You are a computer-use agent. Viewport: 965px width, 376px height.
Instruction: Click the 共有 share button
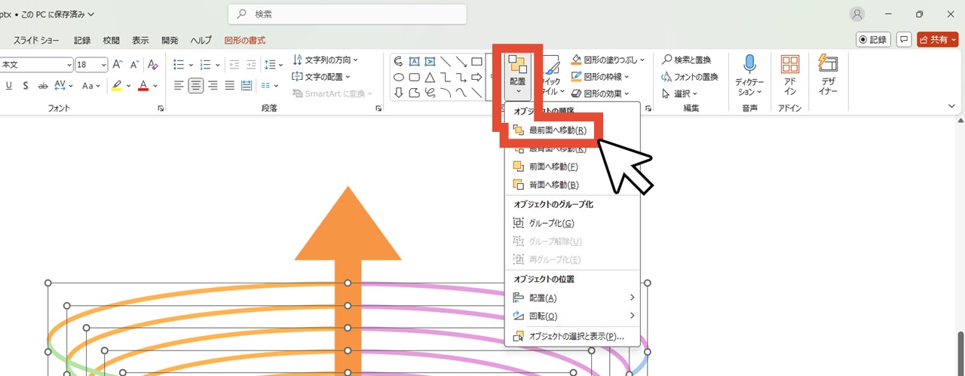click(937, 39)
